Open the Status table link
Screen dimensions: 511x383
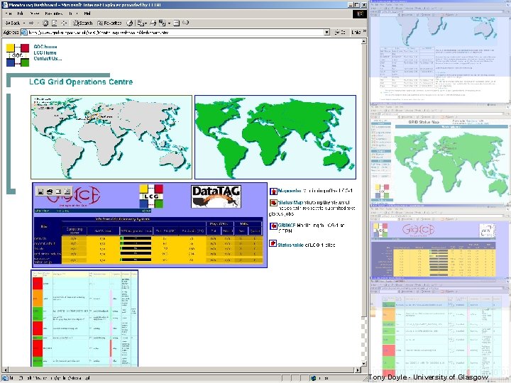[291, 245]
